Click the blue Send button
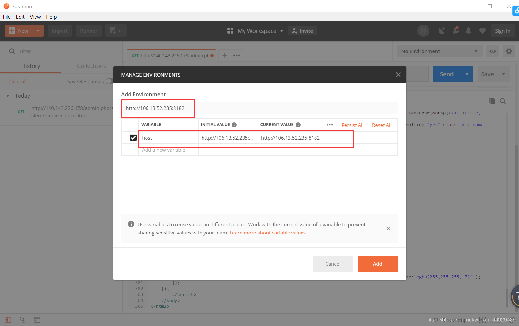 click(x=446, y=74)
